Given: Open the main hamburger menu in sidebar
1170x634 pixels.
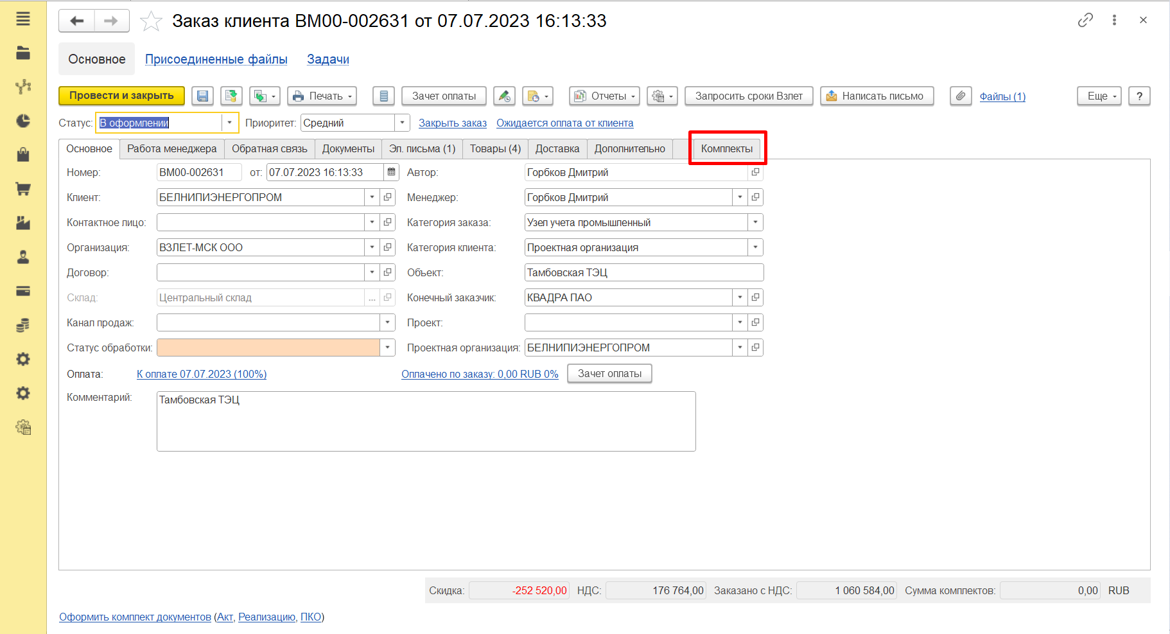Looking at the screenshot, I should [23, 19].
